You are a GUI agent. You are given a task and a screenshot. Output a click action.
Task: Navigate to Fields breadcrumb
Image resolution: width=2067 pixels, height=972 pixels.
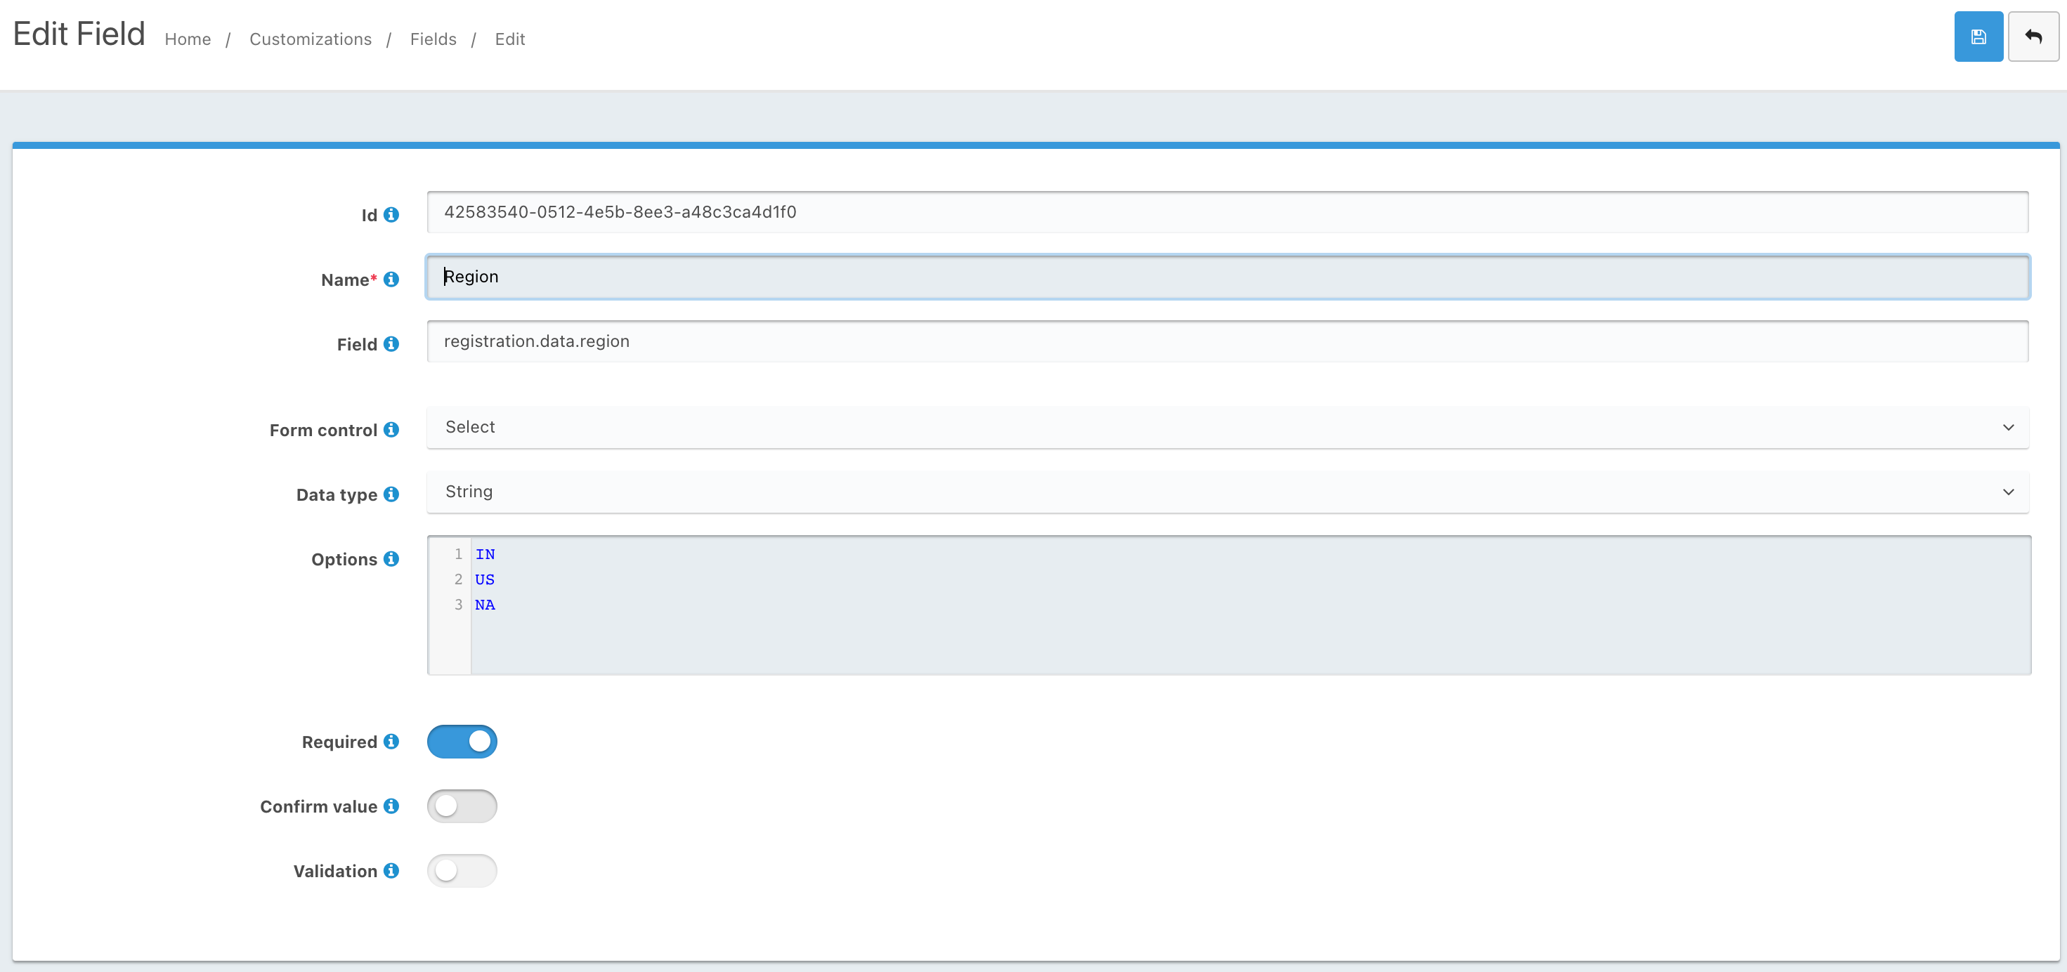(433, 39)
